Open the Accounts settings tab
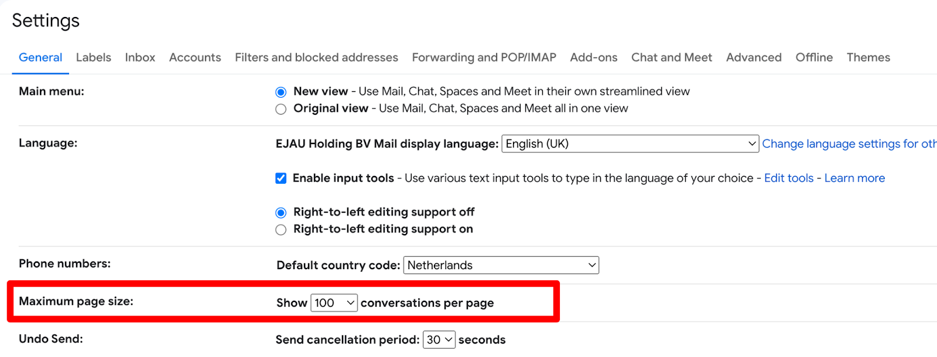Image resolution: width=937 pixels, height=357 pixels. tap(195, 57)
